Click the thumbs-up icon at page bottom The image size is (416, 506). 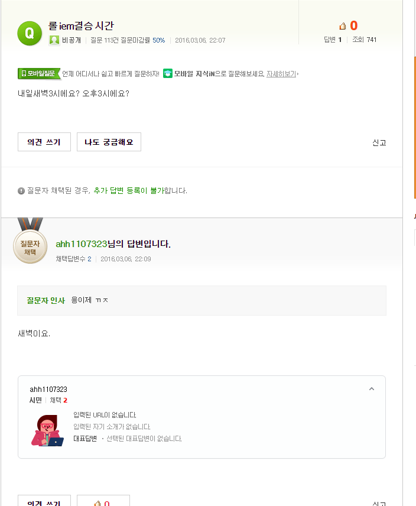(97, 502)
